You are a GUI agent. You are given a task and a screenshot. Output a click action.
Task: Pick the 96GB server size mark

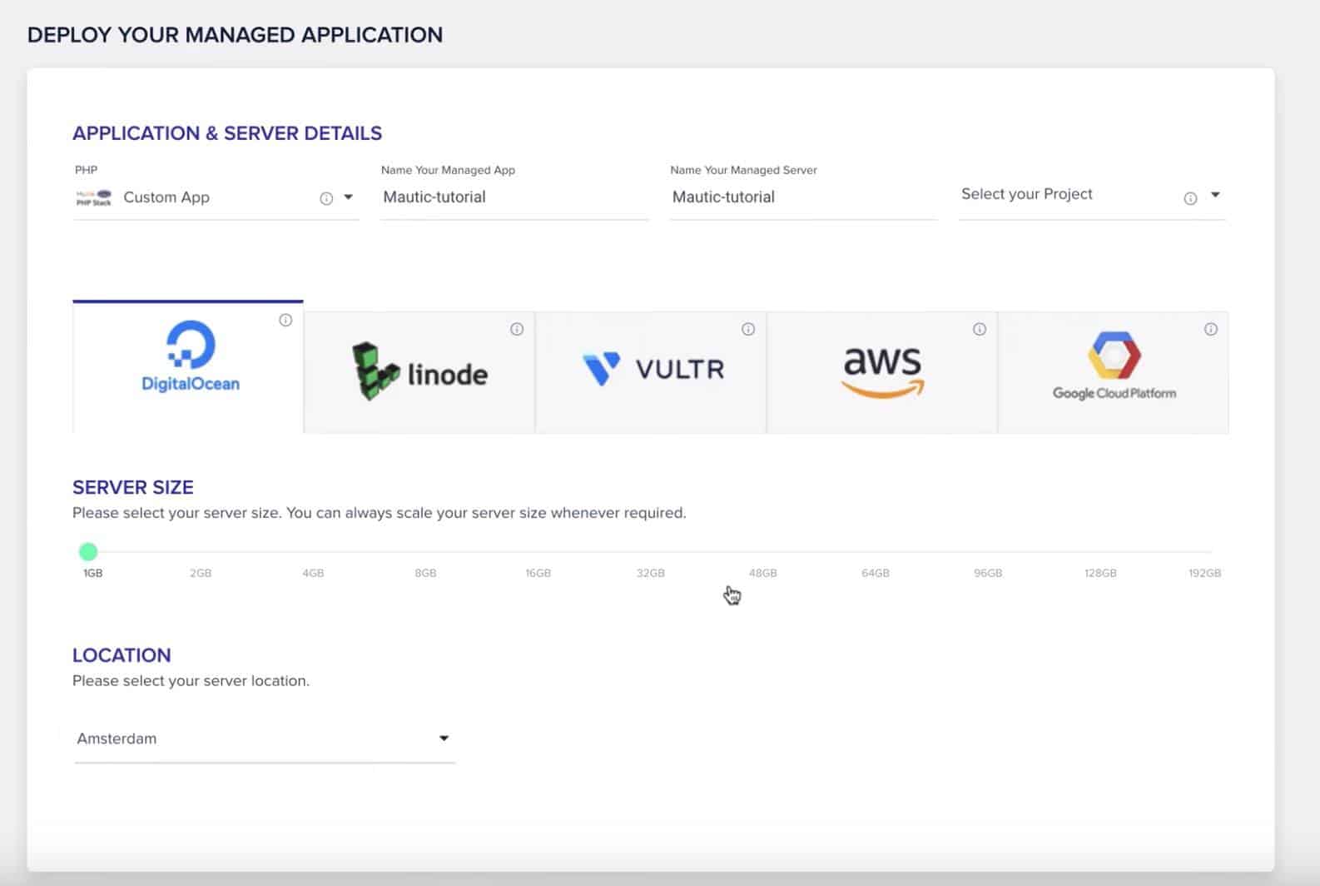click(988, 573)
